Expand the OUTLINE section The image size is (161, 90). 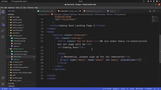tap(11, 83)
